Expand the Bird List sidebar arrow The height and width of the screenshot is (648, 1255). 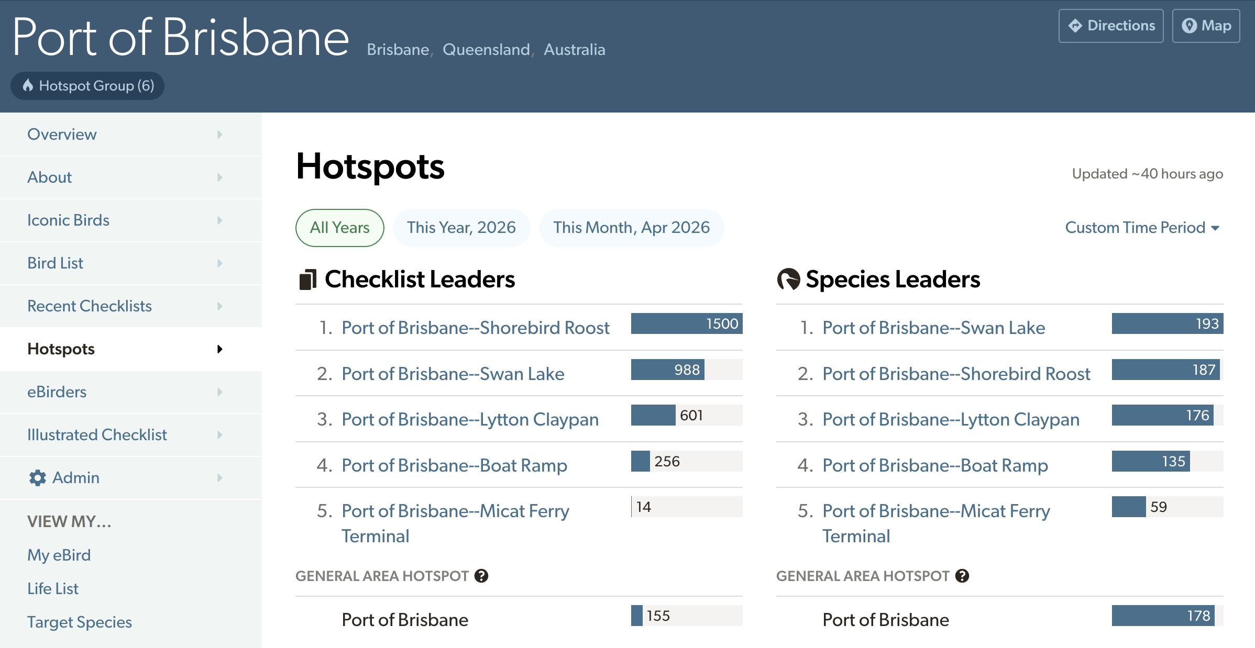[x=219, y=263]
